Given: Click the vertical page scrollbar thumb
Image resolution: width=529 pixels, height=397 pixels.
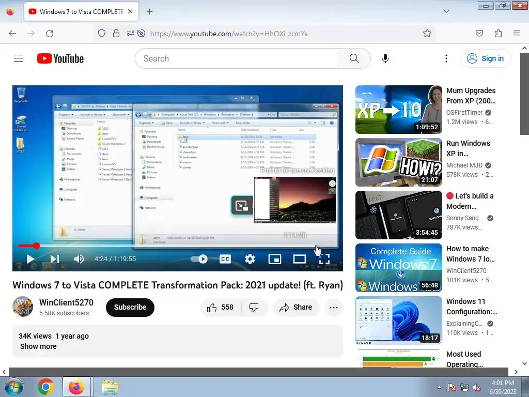Looking at the screenshot, I should [524, 94].
